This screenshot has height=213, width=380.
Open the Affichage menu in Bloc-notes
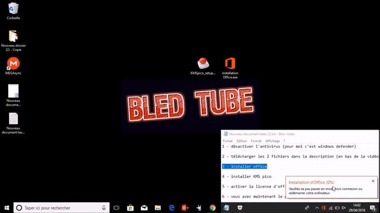click(273, 141)
